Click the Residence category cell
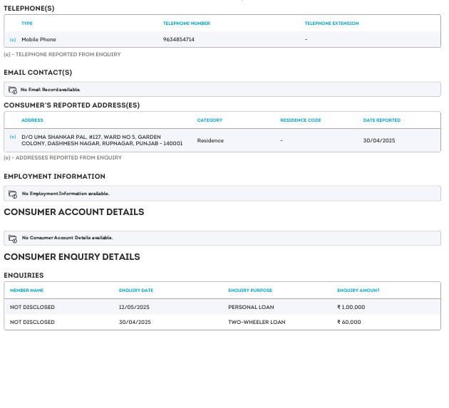The height and width of the screenshot is (408, 449). (x=210, y=140)
